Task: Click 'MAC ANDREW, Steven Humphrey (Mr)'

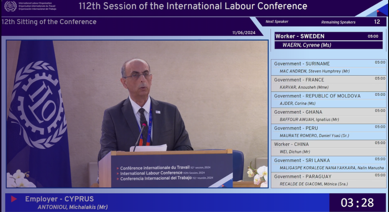Action: [315, 71]
